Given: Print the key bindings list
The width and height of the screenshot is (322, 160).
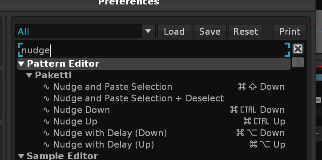Looking at the screenshot, I should click(290, 31).
